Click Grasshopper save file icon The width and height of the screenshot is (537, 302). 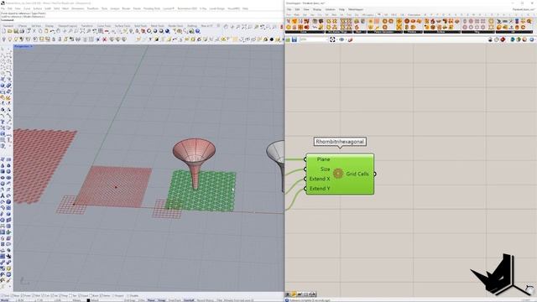pyautogui.click(x=295, y=39)
